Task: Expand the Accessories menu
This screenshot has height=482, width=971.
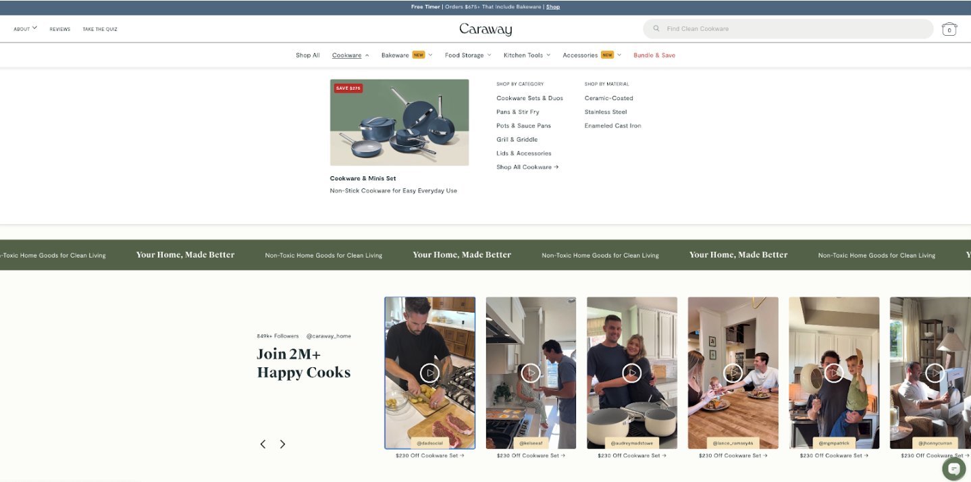Action: click(592, 55)
